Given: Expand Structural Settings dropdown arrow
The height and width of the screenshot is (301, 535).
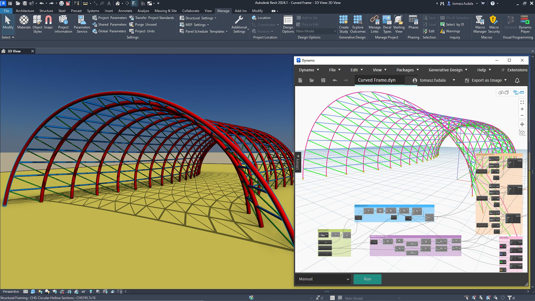Looking at the screenshot, I should 215,18.
